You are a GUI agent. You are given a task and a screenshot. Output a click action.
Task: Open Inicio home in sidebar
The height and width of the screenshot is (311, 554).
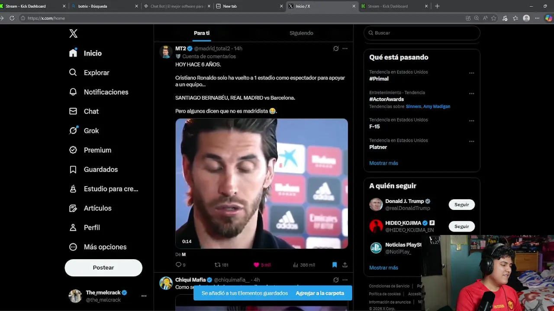point(86,53)
